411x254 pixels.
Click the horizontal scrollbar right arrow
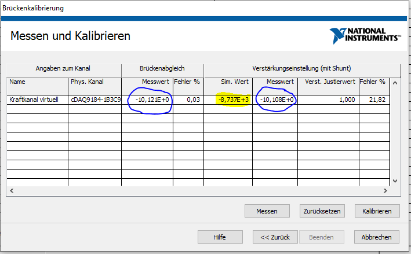[x=385, y=191]
